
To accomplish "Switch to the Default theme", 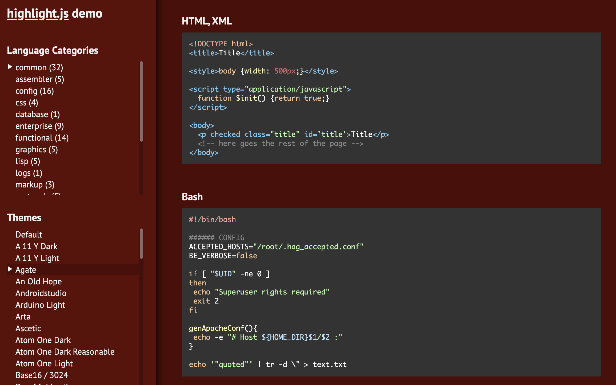I will pyautogui.click(x=29, y=235).
